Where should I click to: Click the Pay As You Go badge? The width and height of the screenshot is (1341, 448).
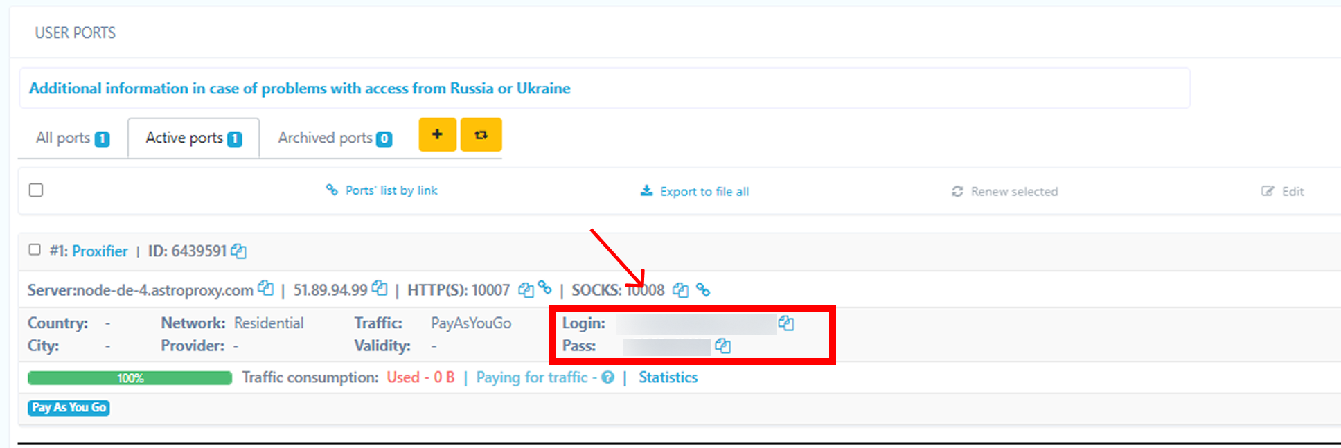(69, 408)
